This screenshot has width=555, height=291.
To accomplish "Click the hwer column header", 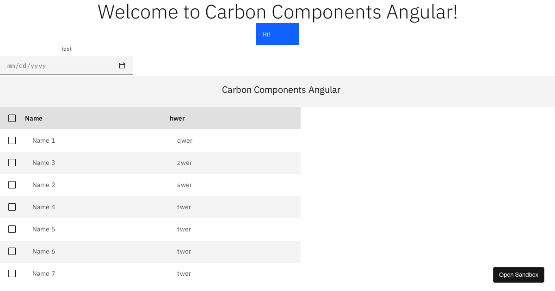I will click(177, 118).
